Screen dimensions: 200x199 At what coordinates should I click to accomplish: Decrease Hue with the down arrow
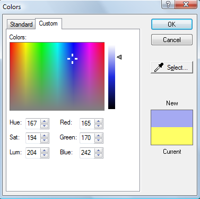click(45, 126)
